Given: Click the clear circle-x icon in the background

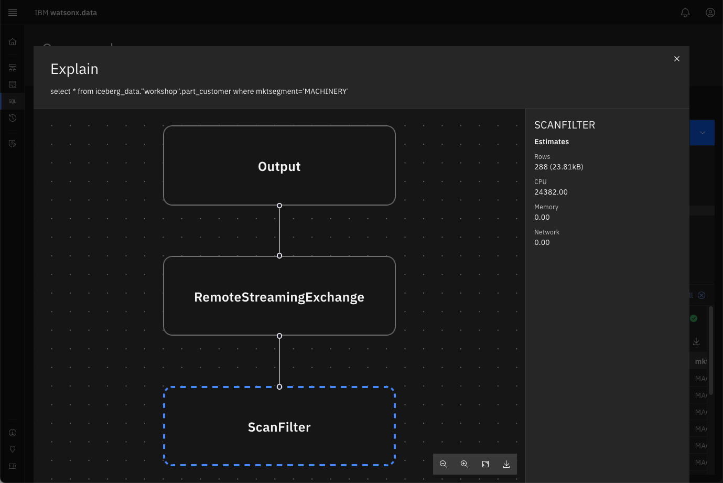Looking at the screenshot, I should point(702,295).
